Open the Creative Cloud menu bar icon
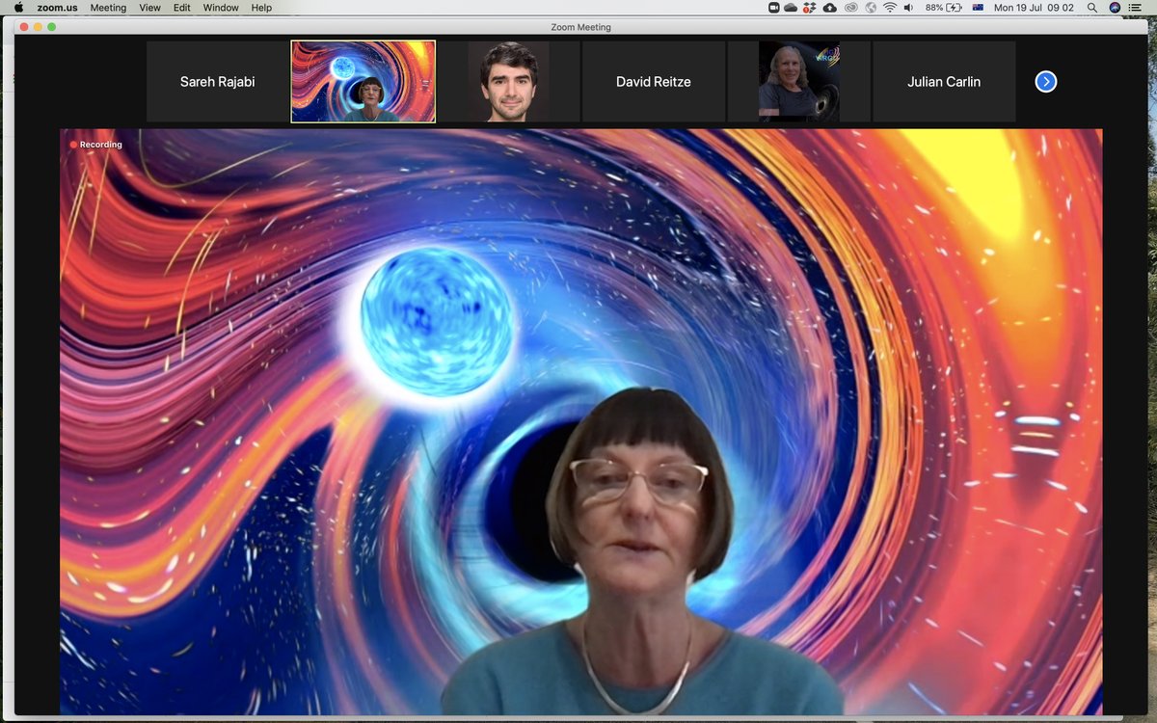Image resolution: width=1157 pixels, height=723 pixels. [x=850, y=8]
